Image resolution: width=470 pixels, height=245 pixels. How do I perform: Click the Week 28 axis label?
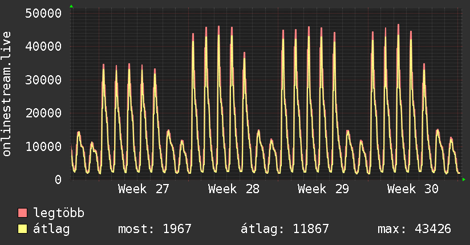pyautogui.click(x=233, y=189)
